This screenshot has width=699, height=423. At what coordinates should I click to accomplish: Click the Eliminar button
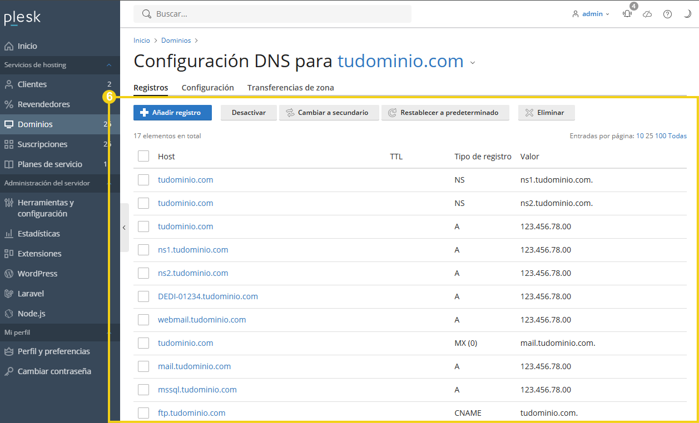pyautogui.click(x=547, y=113)
